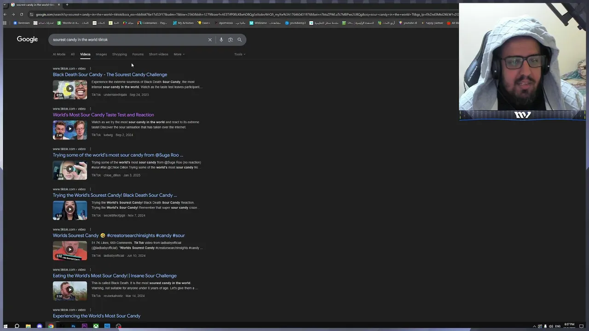This screenshot has height=331, width=589.
Task: Expand the More search filters dropdown
Action: (x=179, y=54)
